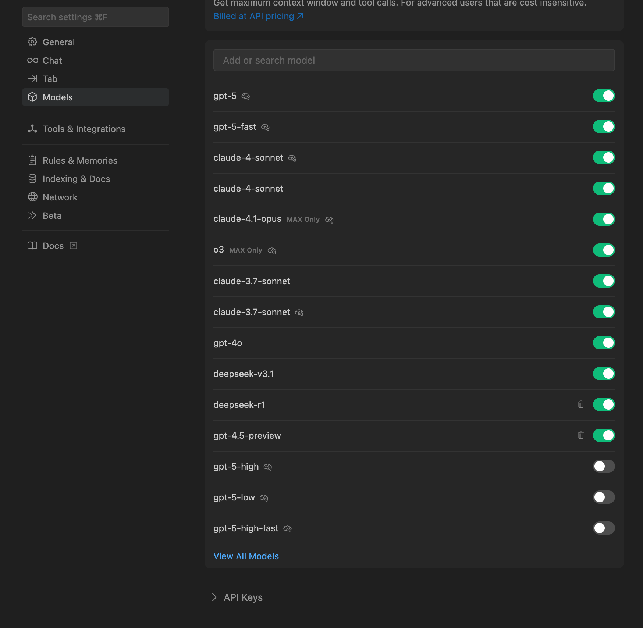Click the cube icon beside Models
This screenshot has height=628, width=643.
click(32, 97)
